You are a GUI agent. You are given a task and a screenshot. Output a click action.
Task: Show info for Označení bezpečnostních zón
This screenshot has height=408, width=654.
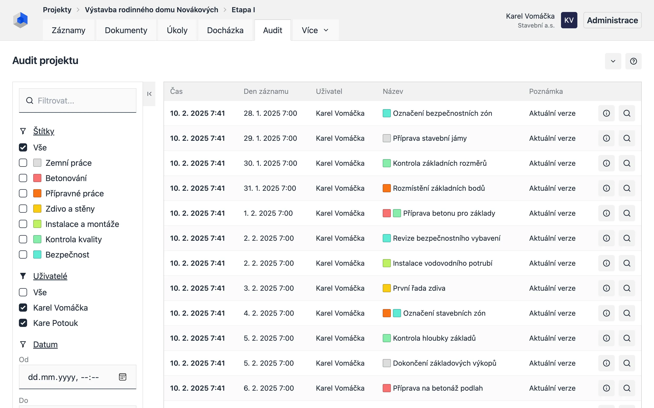[606, 113]
